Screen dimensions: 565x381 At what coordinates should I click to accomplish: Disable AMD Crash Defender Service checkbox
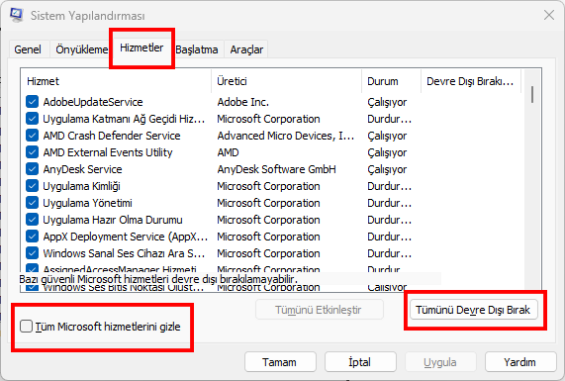(x=32, y=136)
